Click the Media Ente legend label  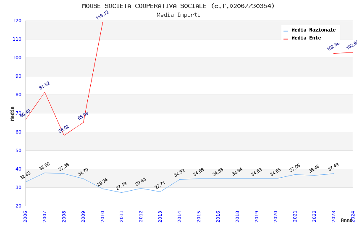point(306,38)
